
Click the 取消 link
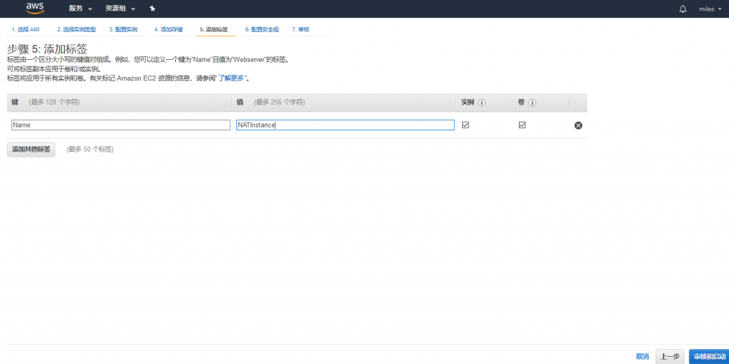pos(642,356)
